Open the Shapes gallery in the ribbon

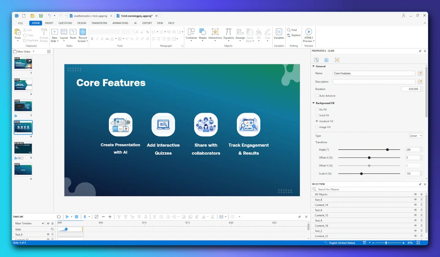point(203,34)
